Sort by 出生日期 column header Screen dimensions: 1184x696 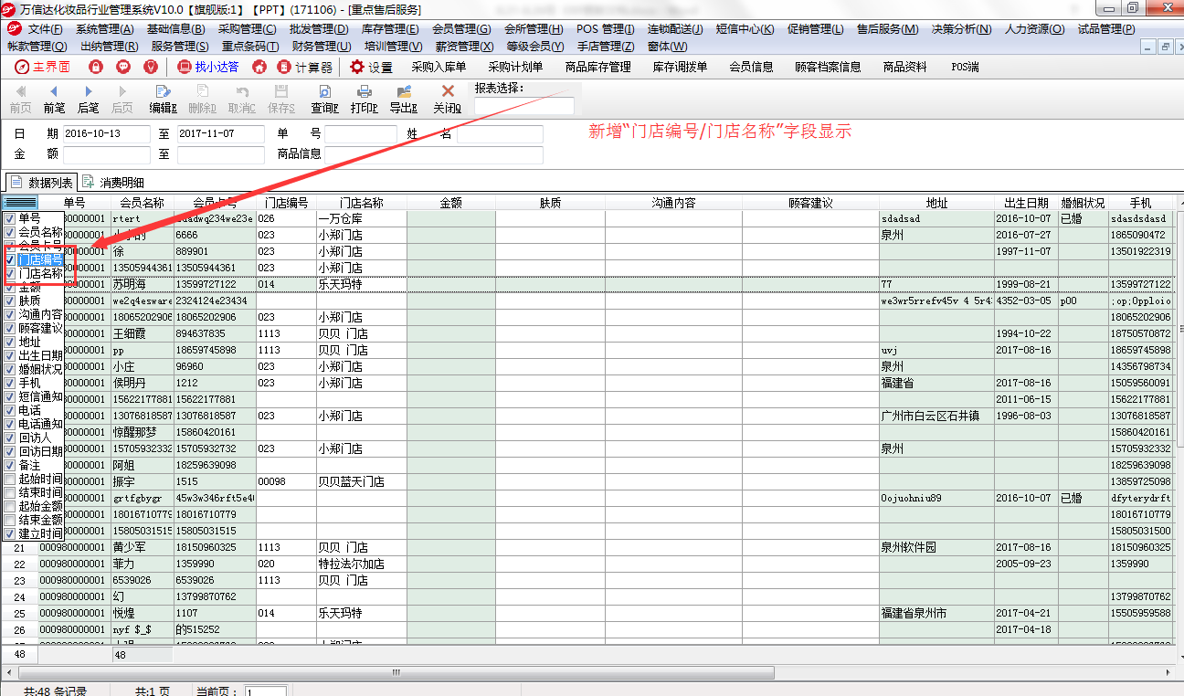1026,203
